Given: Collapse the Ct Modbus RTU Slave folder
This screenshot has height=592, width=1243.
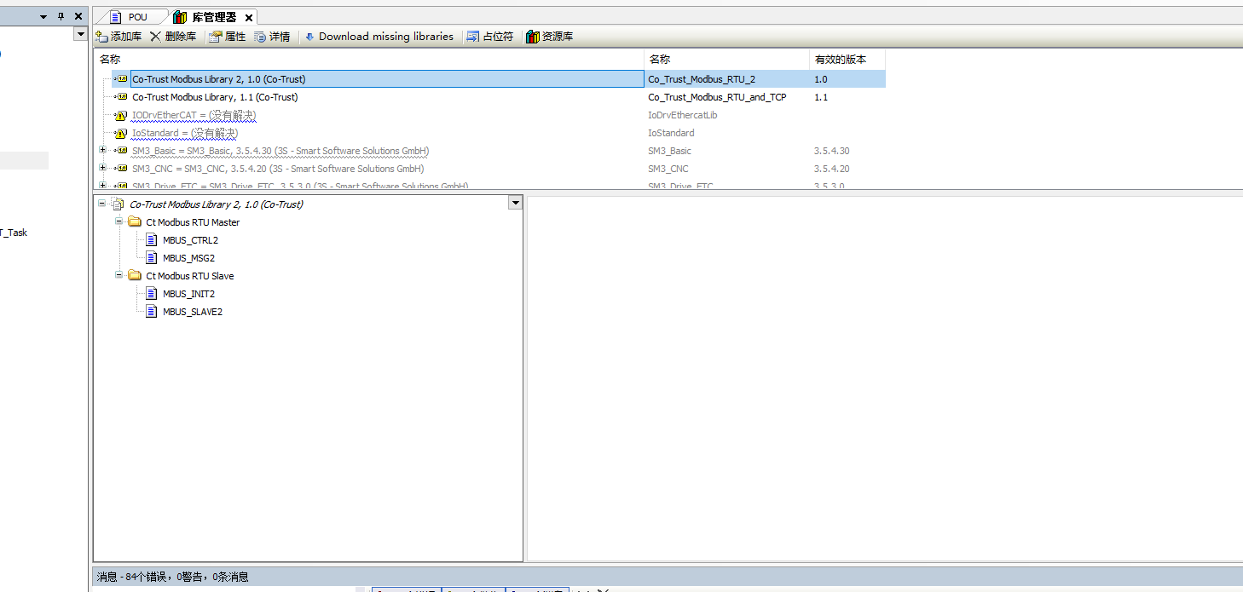Looking at the screenshot, I should (119, 275).
